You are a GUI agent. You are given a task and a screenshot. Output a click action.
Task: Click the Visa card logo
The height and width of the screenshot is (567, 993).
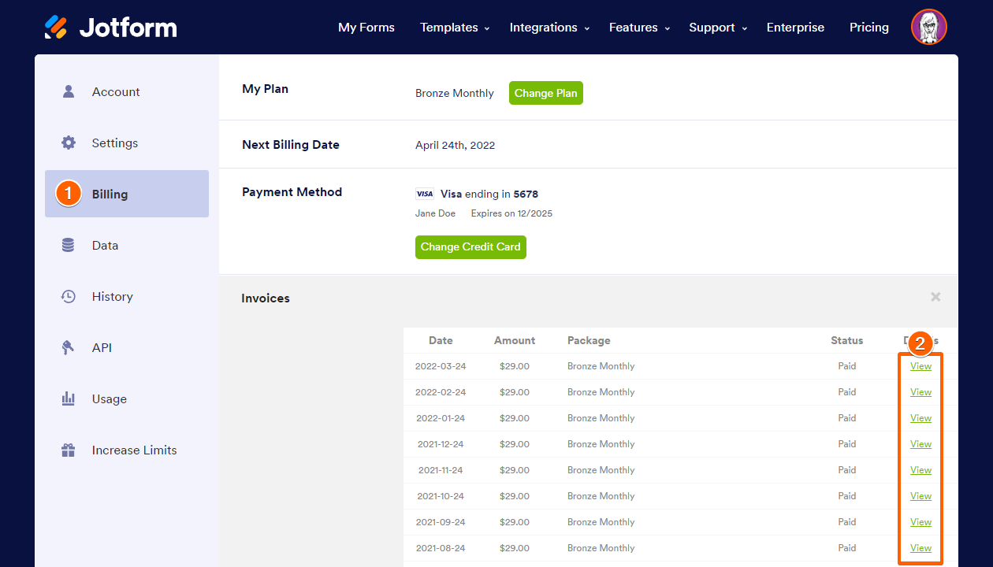(425, 194)
